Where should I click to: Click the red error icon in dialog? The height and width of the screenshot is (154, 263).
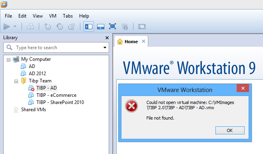pos(131,106)
